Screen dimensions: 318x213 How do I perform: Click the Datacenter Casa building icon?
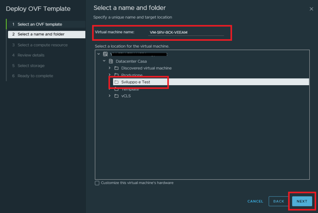(x=111, y=61)
